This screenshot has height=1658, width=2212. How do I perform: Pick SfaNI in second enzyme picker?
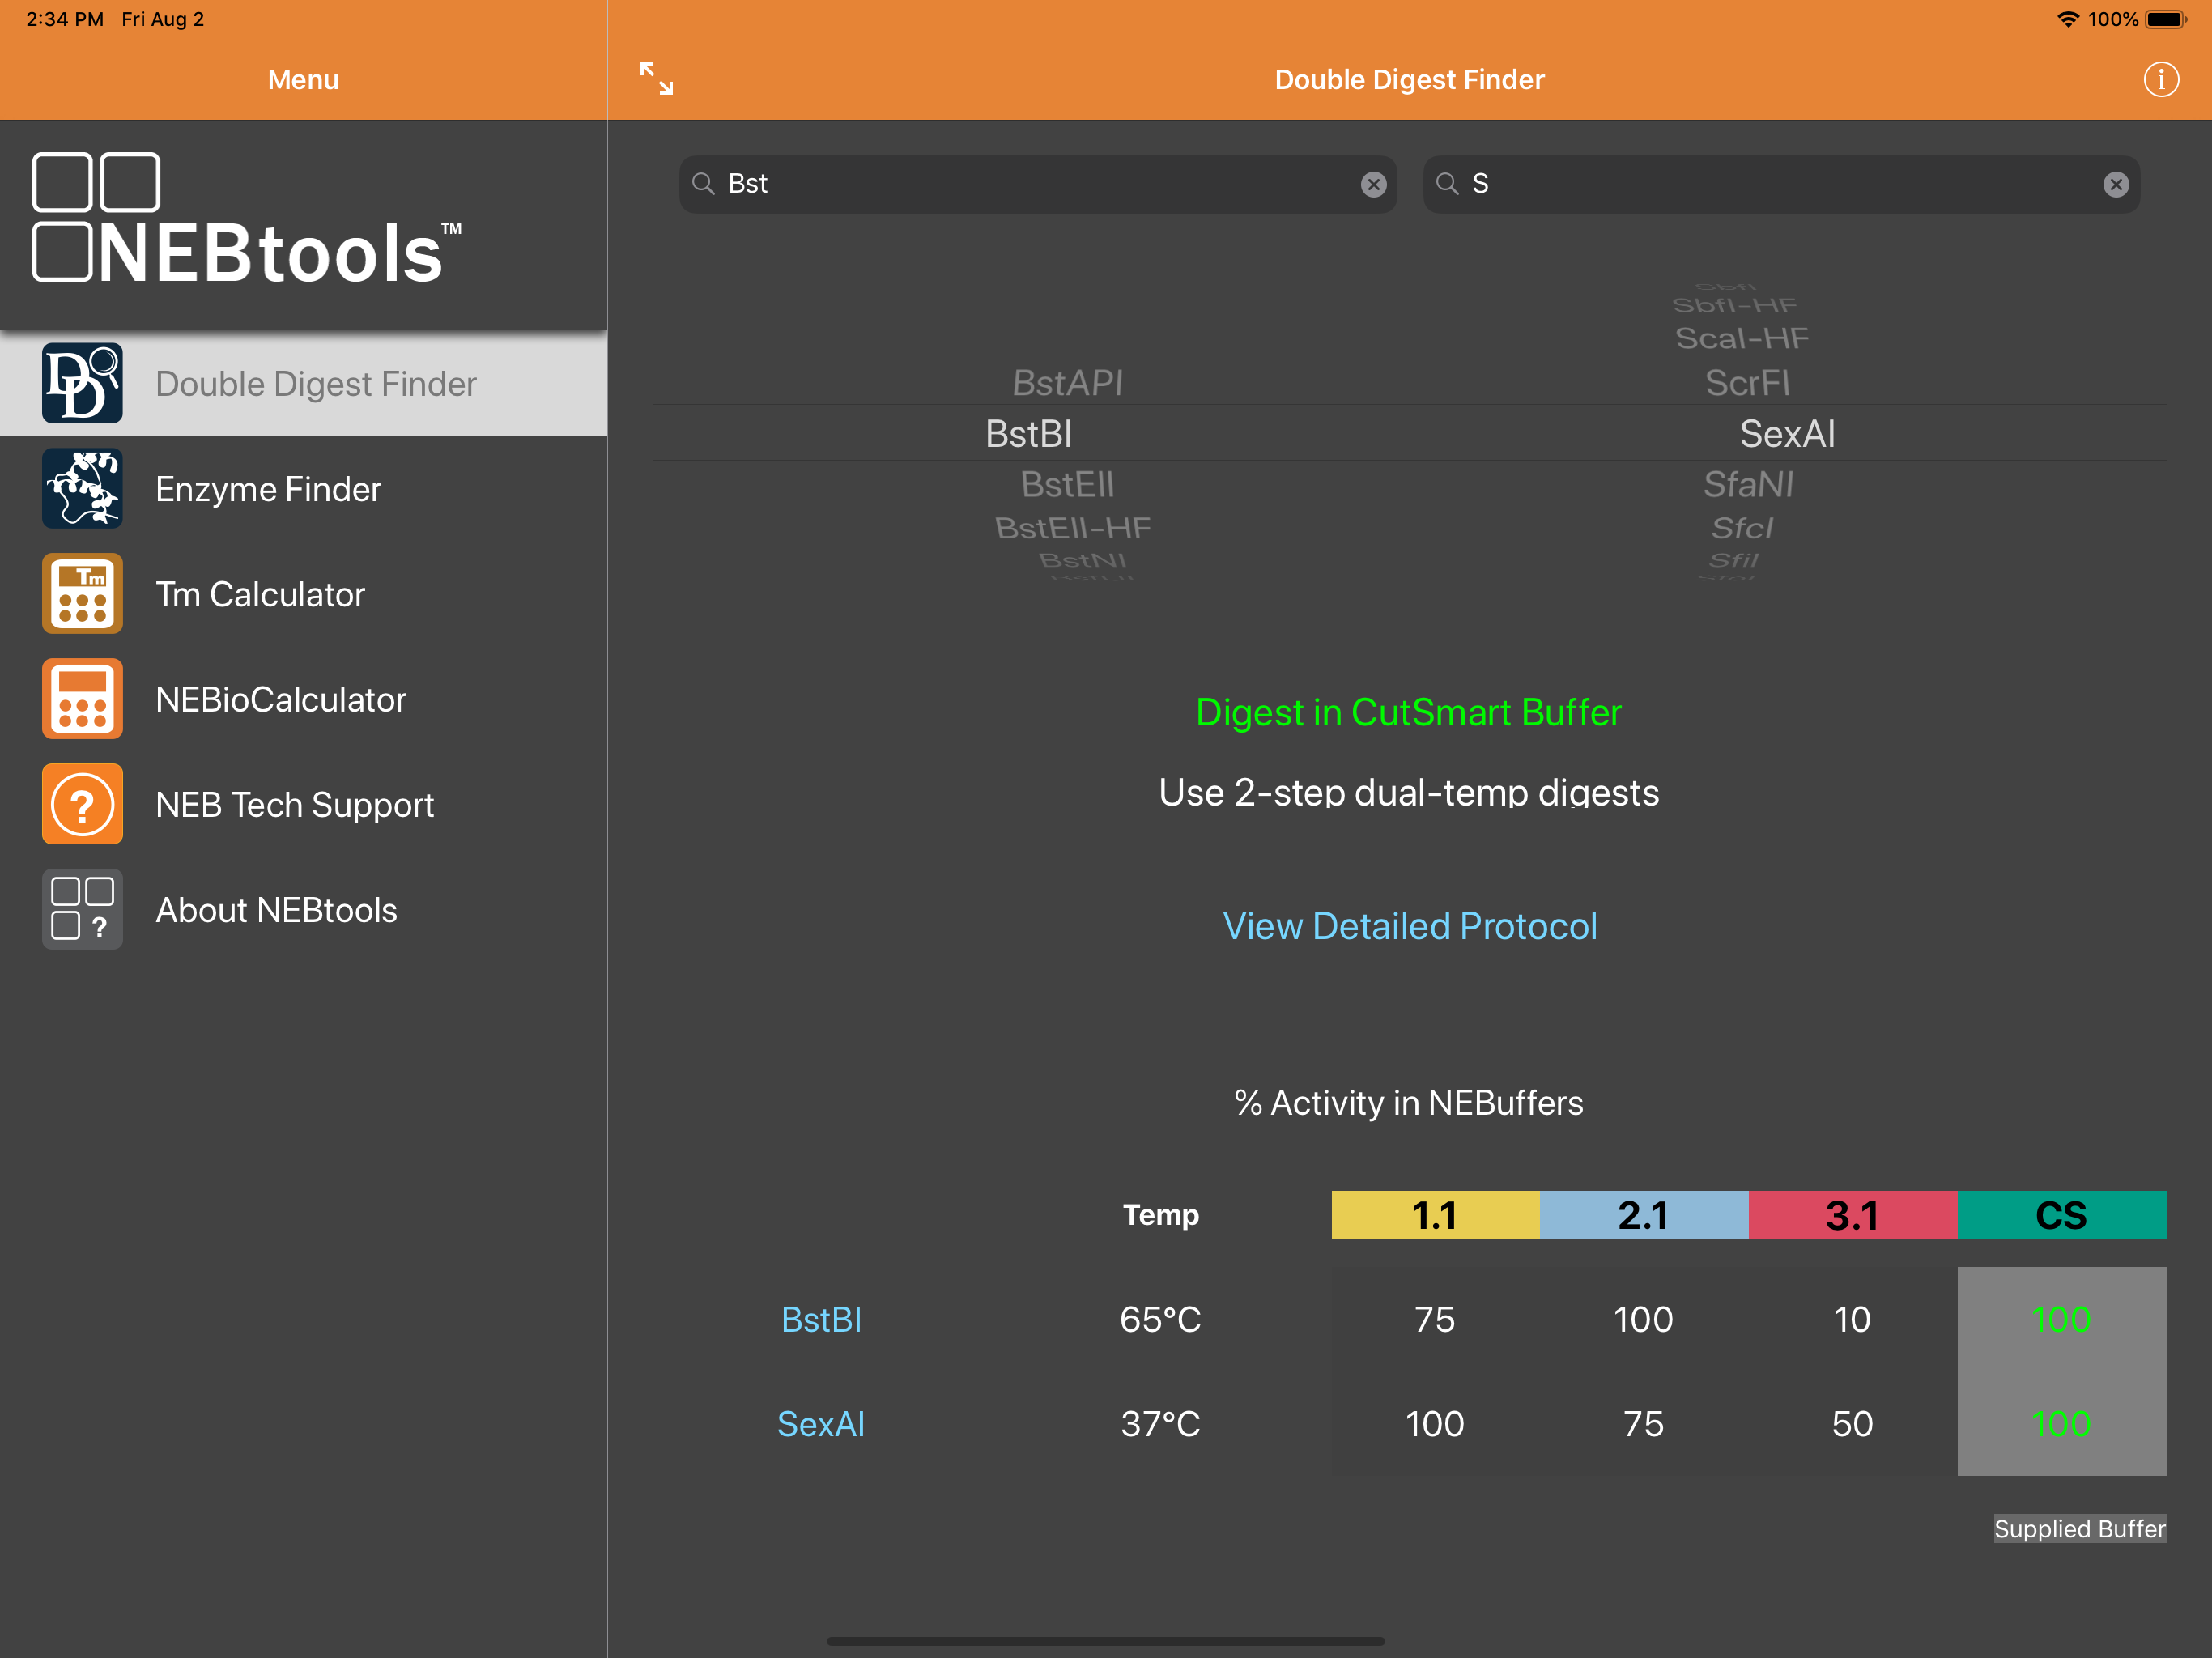pyautogui.click(x=1748, y=484)
